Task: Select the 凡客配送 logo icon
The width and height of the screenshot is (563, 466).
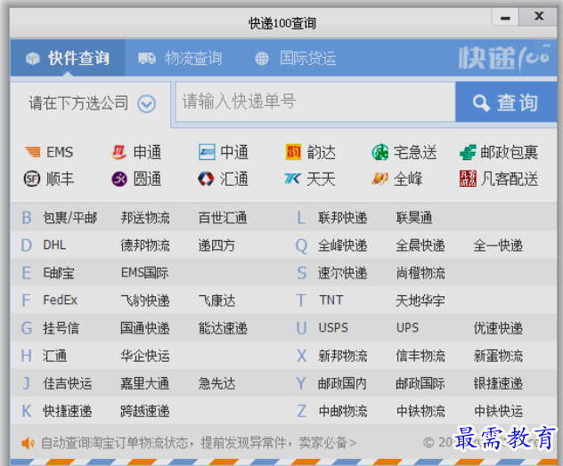Action: (x=468, y=179)
